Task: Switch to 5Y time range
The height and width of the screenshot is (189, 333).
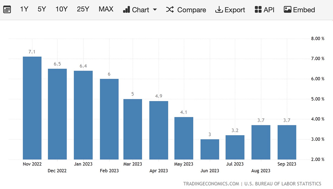Action: click(x=42, y=9)
